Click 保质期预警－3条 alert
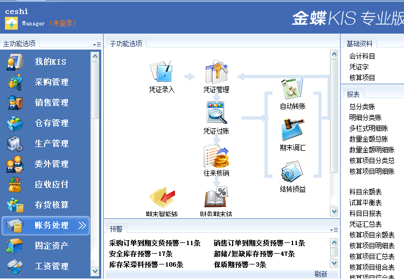The width and height of the screenshot is (404, 279). [240, 265]
